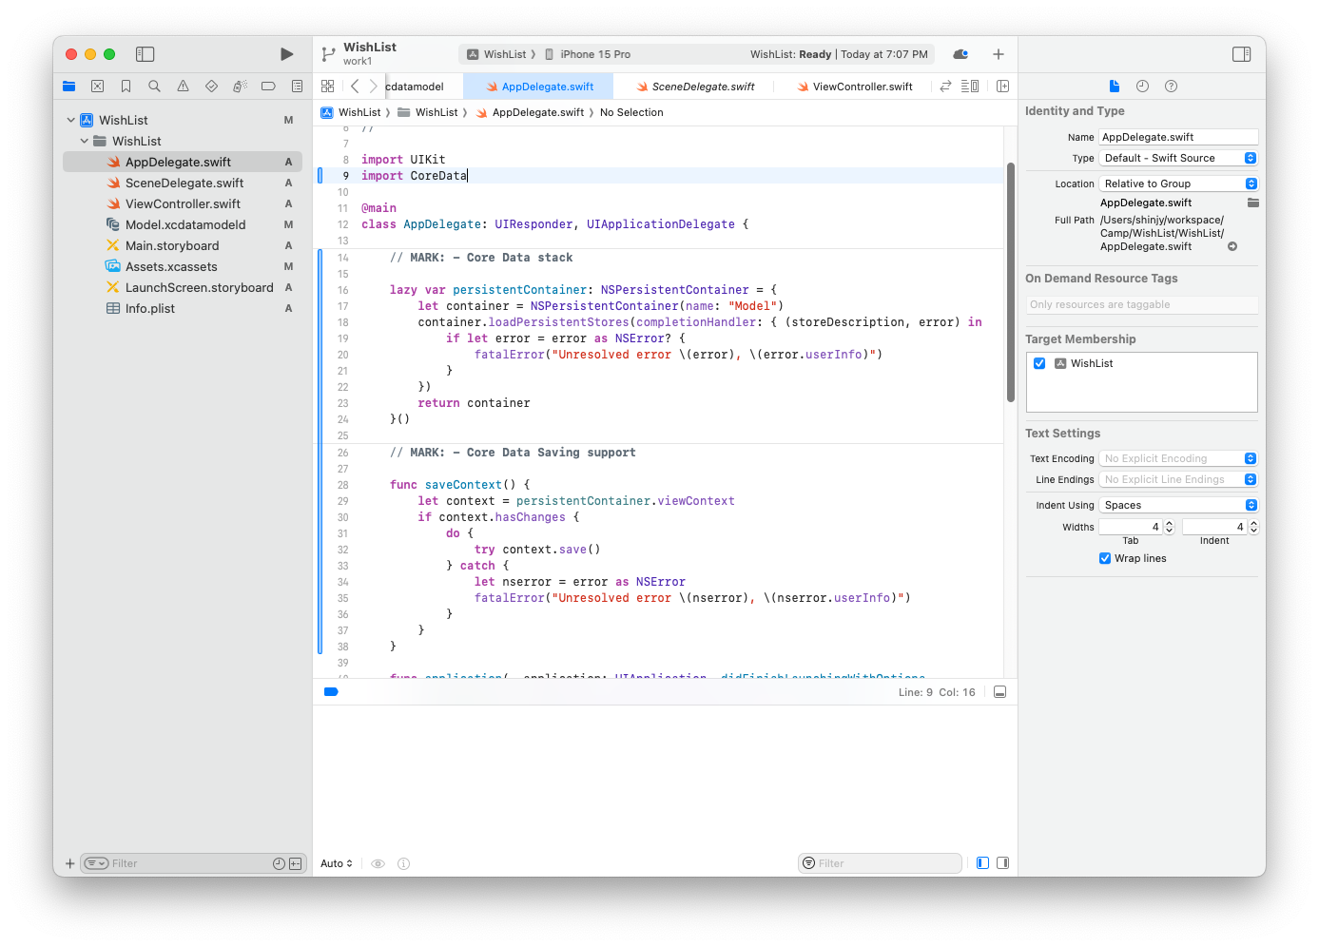Open the Project navigator folder icon

click(x=68, y=86)
